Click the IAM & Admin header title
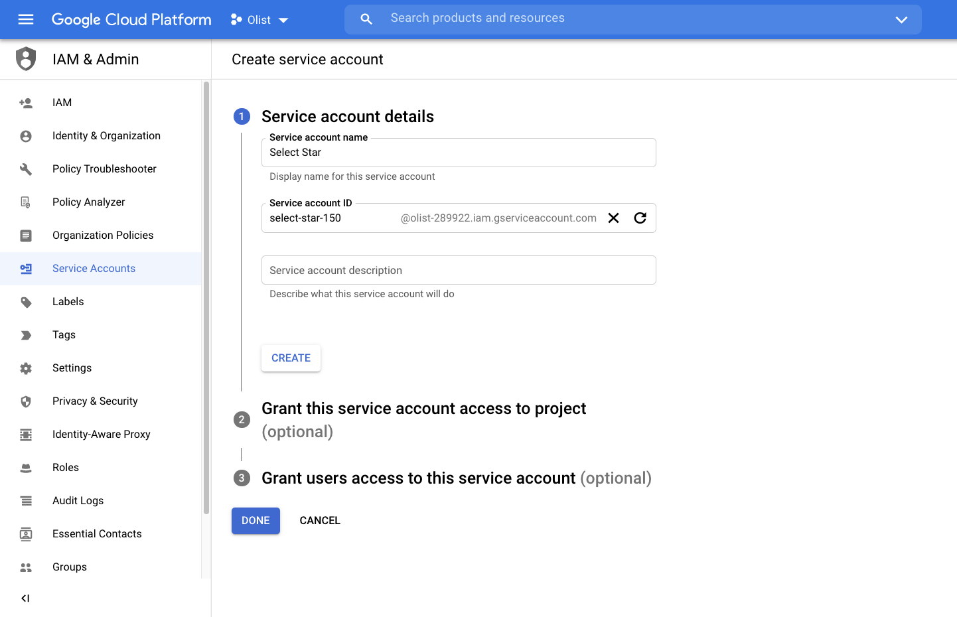Viewport: 957px width, 617px height. click(96, 59)
